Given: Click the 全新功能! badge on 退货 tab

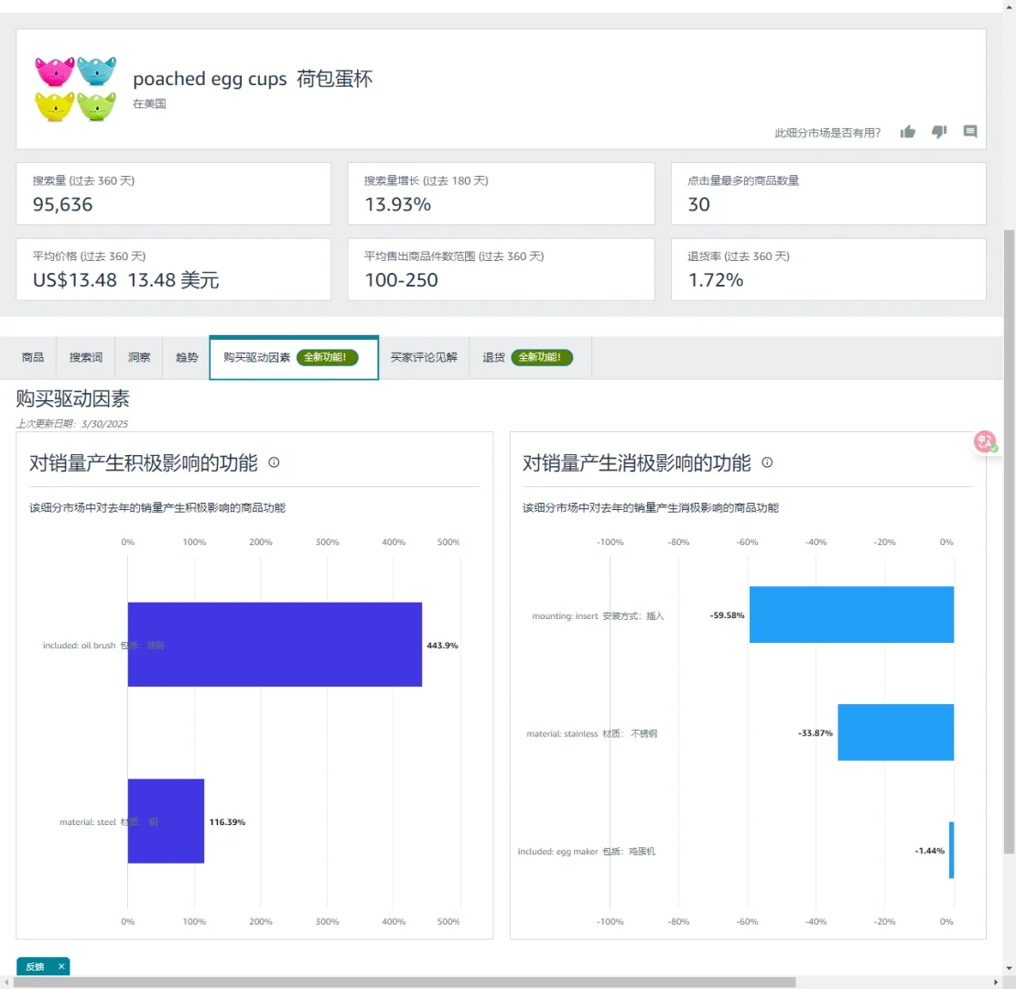Looking at the screenshot, I should [x=542, y=357].
